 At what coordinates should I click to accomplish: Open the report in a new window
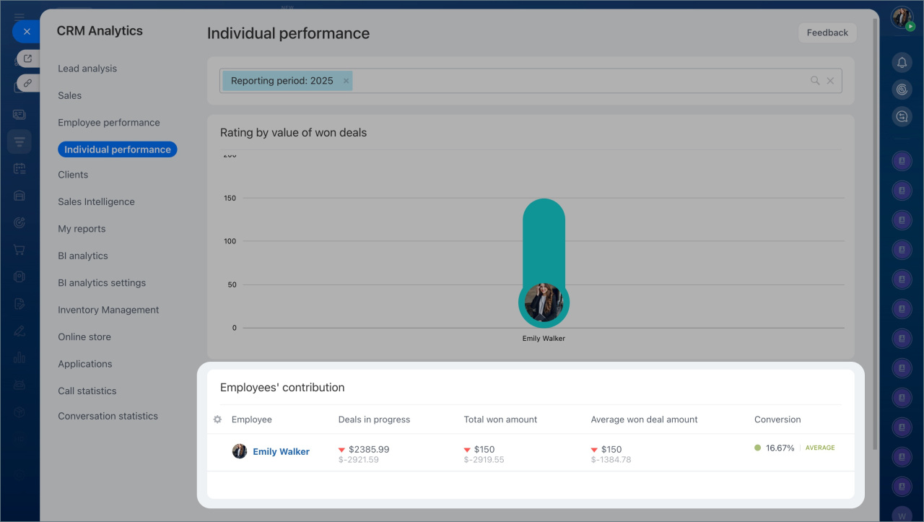(x=27, y=58)
